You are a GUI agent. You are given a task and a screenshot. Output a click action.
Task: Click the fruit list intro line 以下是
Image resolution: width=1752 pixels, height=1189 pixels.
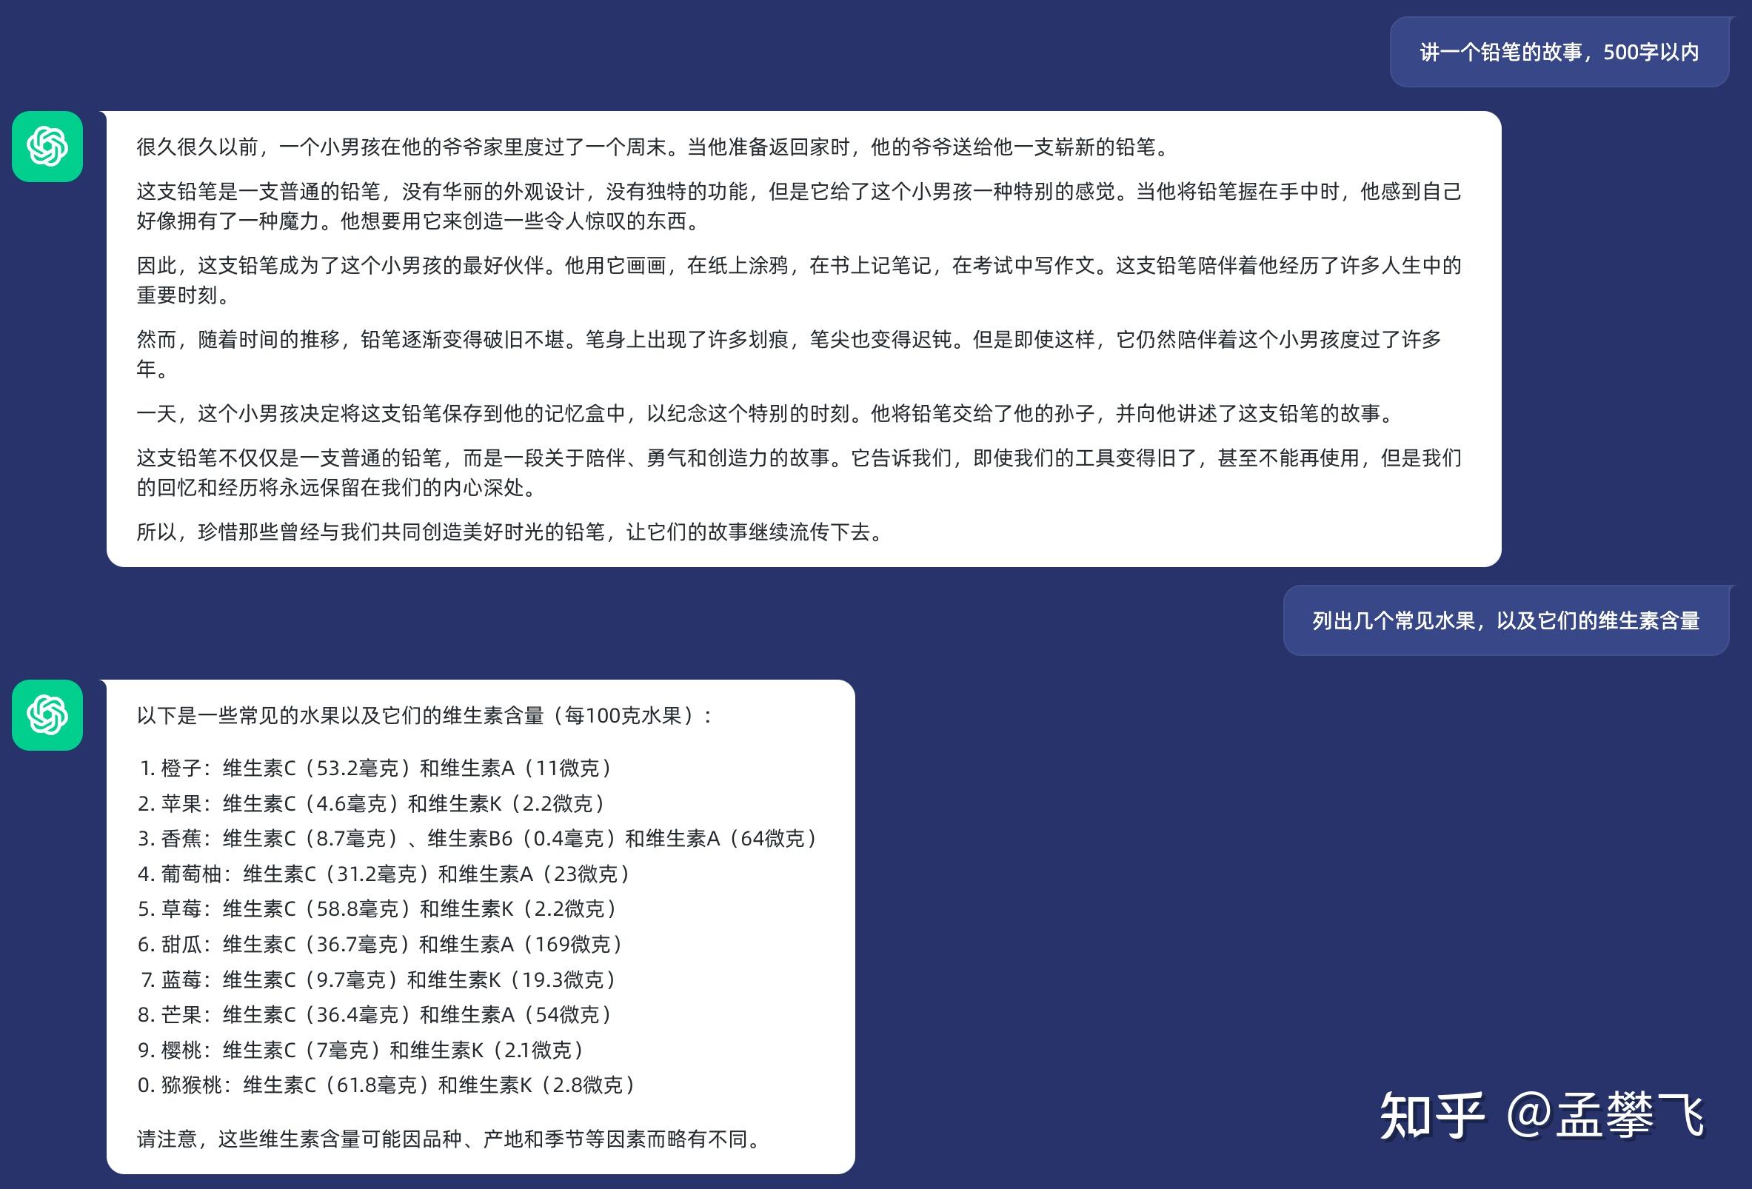424,714
